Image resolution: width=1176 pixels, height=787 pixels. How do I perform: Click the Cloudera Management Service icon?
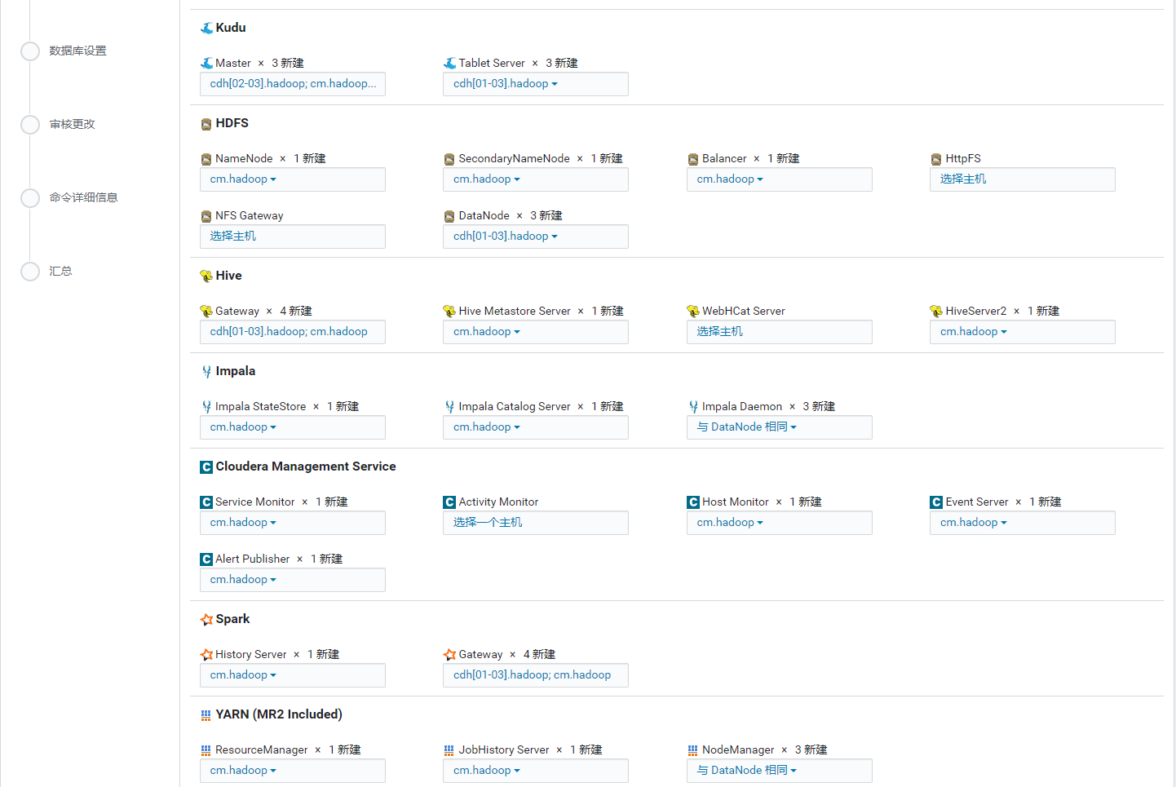[x=206, y=467]
